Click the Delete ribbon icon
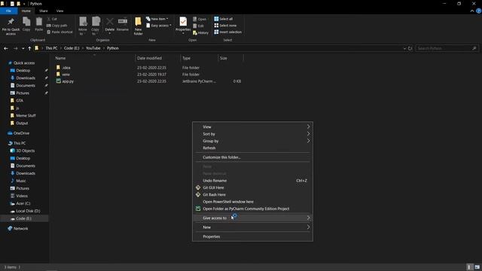 [x=109, y=25]
